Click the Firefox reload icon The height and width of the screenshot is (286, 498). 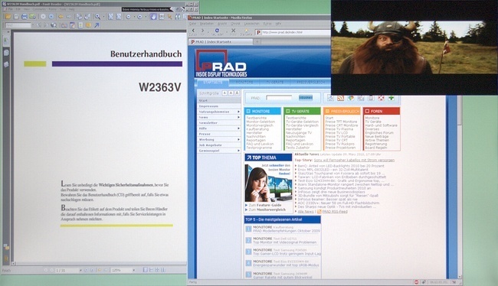(x=217, y=31)
